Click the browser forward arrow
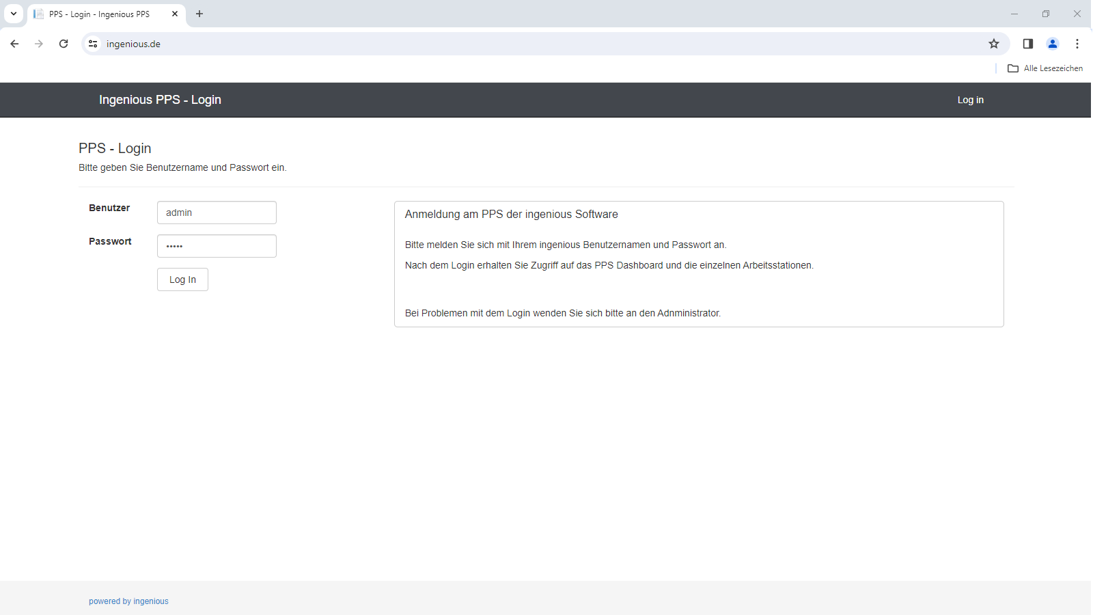Screen dimensions: 1093x615 39,44
